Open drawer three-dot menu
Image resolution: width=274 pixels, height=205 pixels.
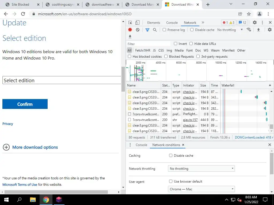[130, 145]
